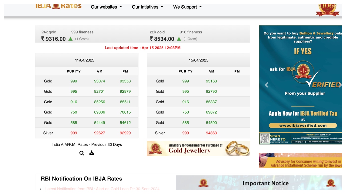The width and height of the screenshot is (346, 194).
Task: Go to previous banner slide arrow
Action: (x=267, y=85)
